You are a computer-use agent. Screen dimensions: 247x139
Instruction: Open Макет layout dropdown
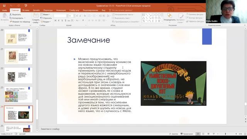point(46,15)
